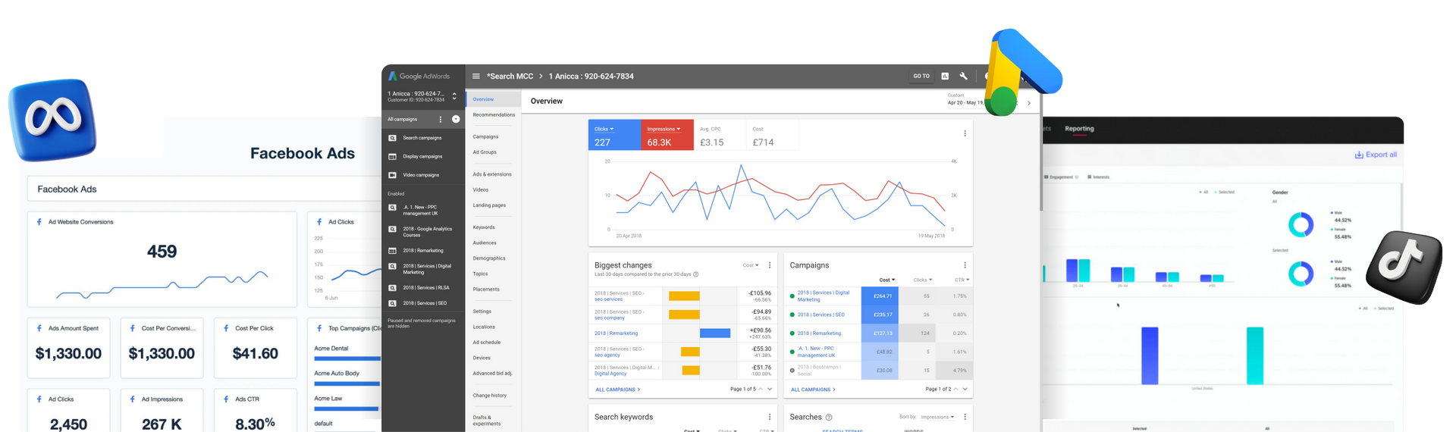The image size is (1456, 432).
Task: Select Search campaigns in the sidebar
Action: 423,138
